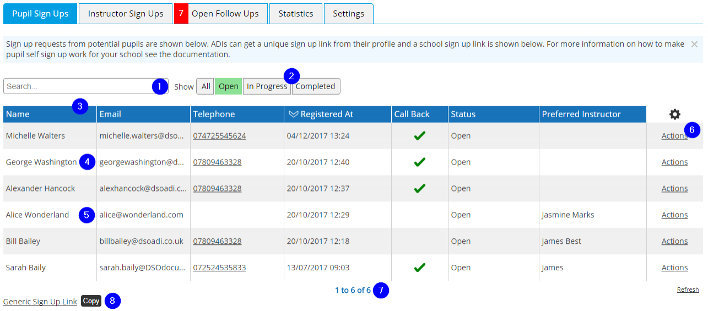The height and width of the screenshot is (311, 708).
Task: Click email alice@wonderland.com
Action: pos(141,215)
